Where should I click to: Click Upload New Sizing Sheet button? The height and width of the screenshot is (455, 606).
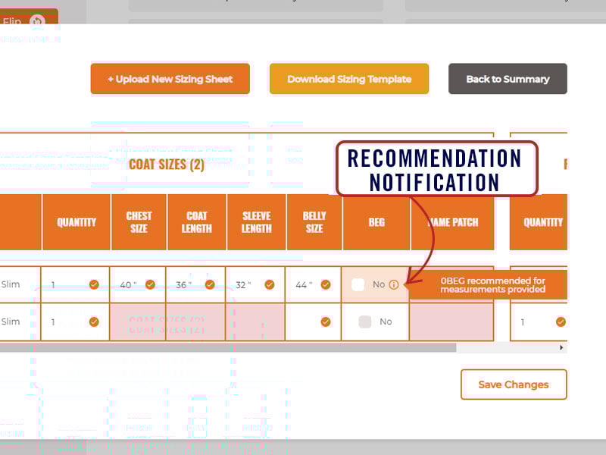pos(170,79)
